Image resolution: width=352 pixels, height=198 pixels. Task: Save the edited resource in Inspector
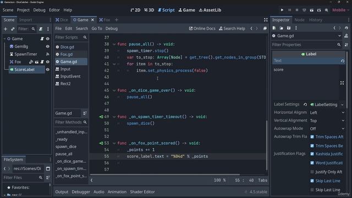point(289,28)
